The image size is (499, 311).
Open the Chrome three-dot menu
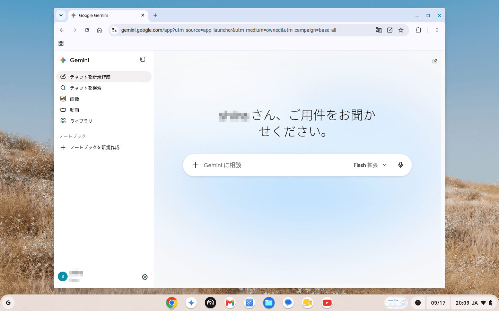click(x=437, y=30)
